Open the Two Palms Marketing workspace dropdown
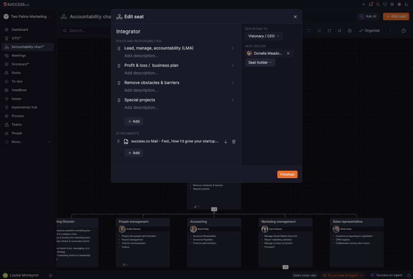413x279 pixels. [x=28, y=16]
